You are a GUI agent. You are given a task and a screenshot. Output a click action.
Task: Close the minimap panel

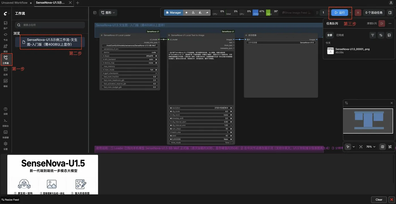(x=391, y=103)
